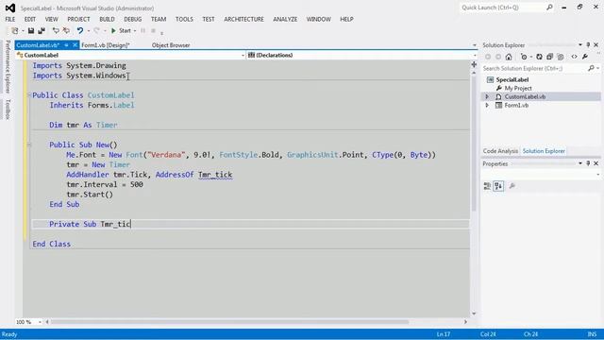Expand Form1.vb node arrow

coord(487,105)
